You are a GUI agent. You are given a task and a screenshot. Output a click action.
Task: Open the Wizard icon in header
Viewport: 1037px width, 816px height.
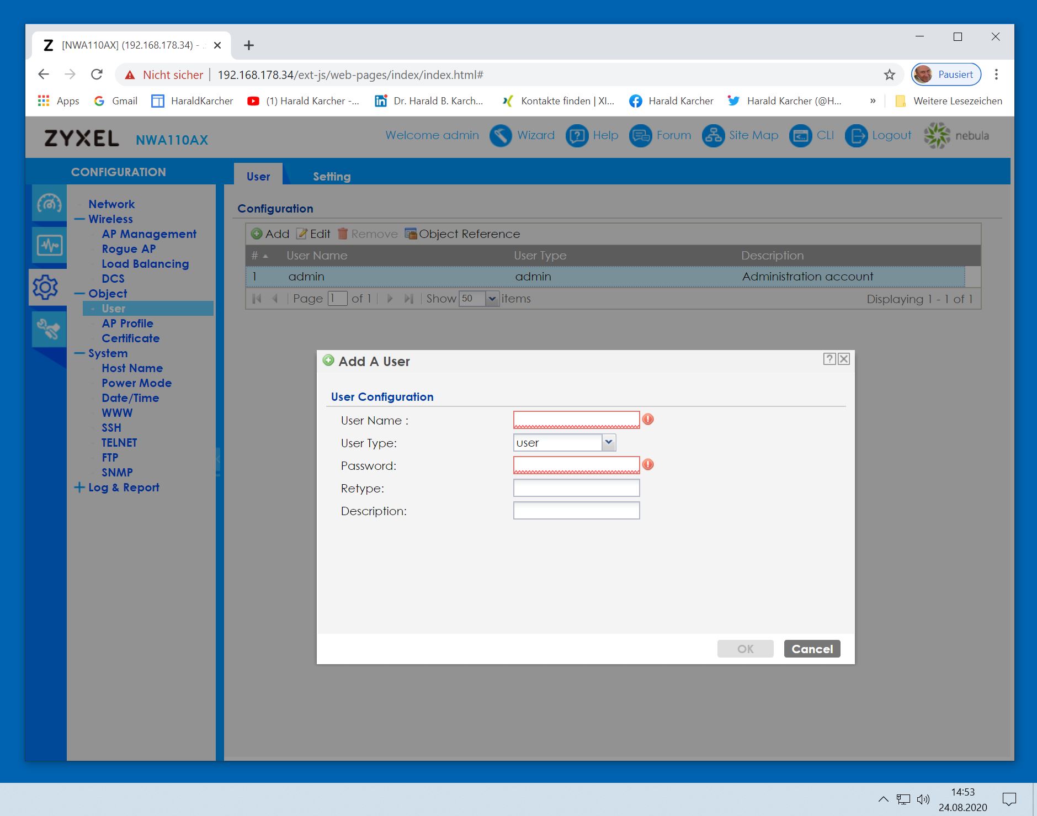tap(501, 136)
